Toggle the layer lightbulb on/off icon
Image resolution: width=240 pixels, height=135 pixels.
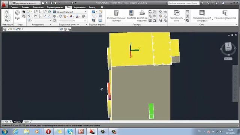(9, 29)
